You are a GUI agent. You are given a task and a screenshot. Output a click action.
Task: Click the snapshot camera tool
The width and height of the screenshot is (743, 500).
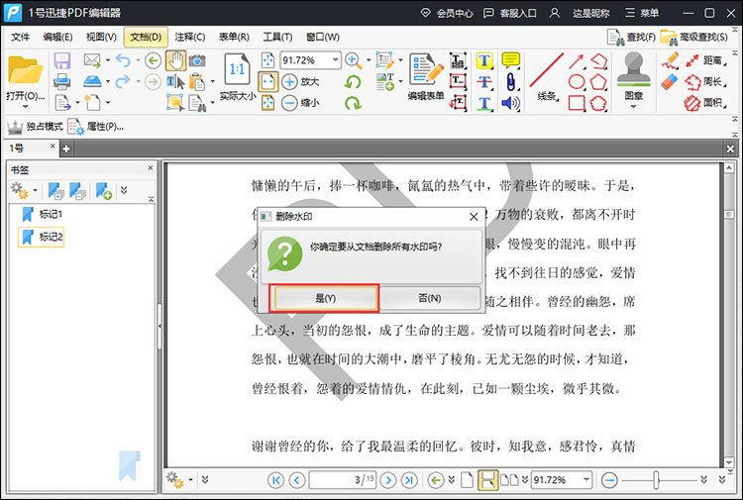[197, 60]
